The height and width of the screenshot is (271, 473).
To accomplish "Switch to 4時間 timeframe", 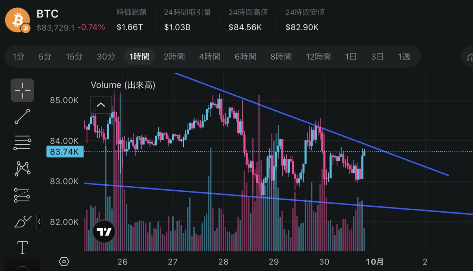I will click(x=210, y=57).
